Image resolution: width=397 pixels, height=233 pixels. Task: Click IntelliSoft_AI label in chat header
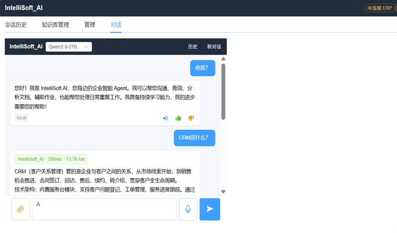point(26,47)
